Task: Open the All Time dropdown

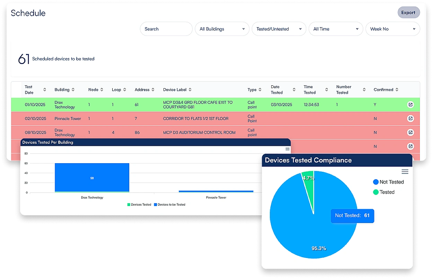Action: 336,29
